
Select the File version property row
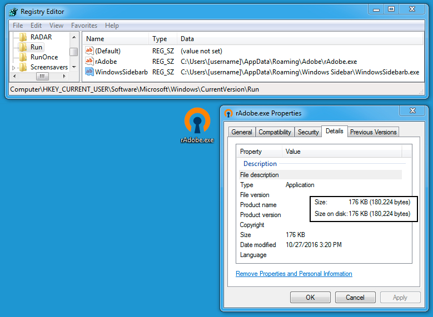320,195
